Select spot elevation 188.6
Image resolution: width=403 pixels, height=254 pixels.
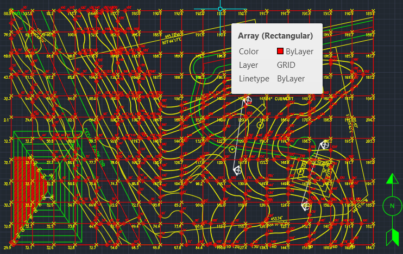point(158,35)
